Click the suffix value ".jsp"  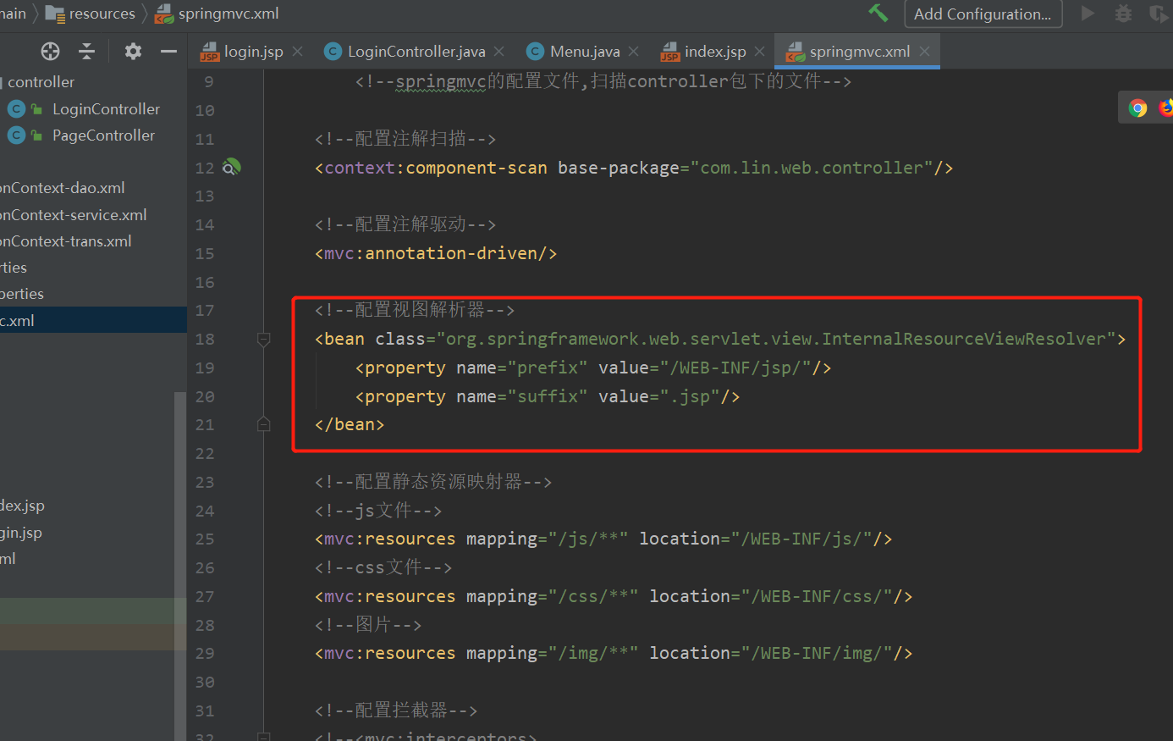pyautogui.click(x=690, y=396)
